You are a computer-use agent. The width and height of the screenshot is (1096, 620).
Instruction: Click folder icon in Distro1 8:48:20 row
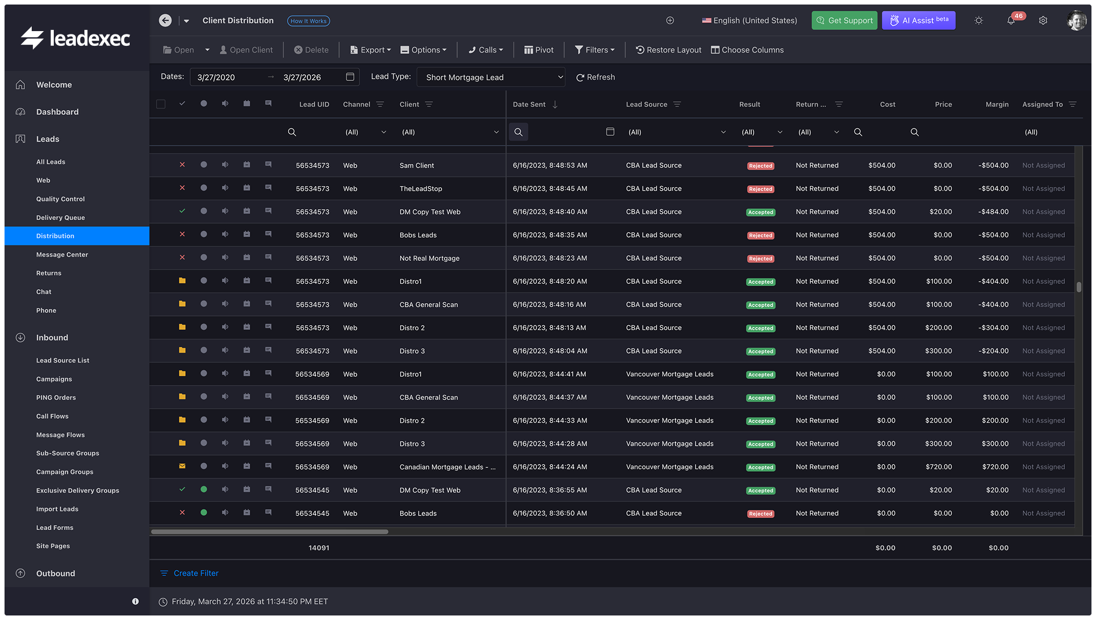182,281
